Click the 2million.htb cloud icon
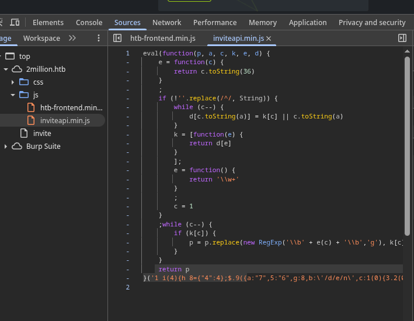414x321 pixels. click(x=17, y=69)
